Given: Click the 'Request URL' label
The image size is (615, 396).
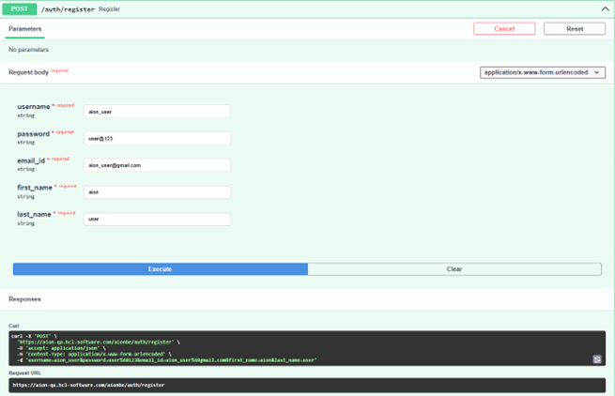Looking at the screenshot, I should point(24,373).
